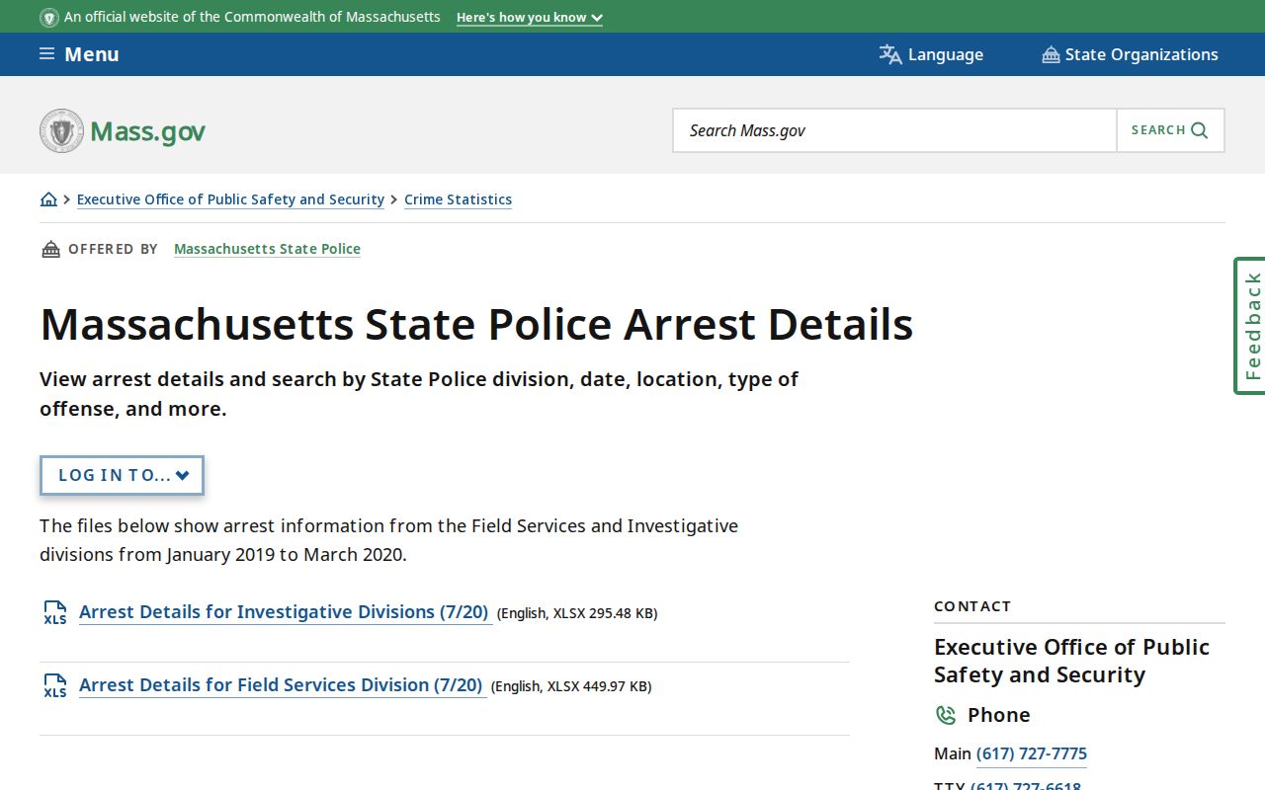Open Massachusetts State Police link
Viewport: 1265px width, 790px height.
coord(267,249)
